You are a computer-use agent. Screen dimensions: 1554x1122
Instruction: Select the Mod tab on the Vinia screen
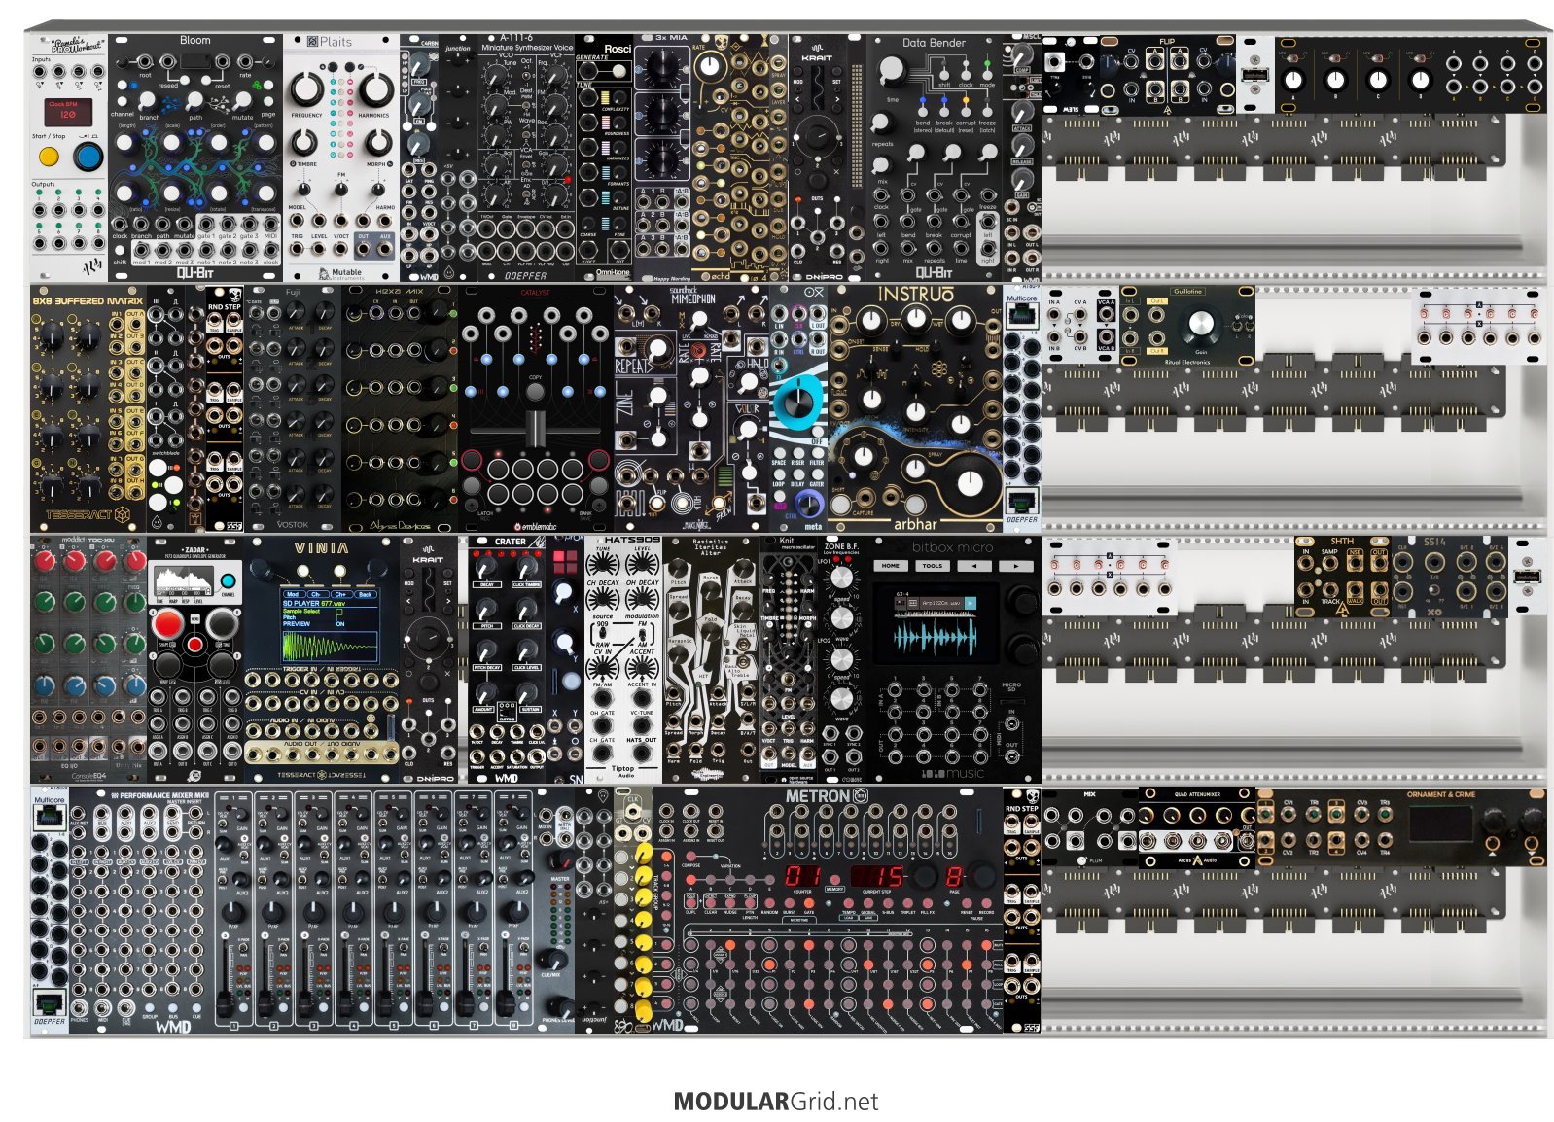coord(293,593)
